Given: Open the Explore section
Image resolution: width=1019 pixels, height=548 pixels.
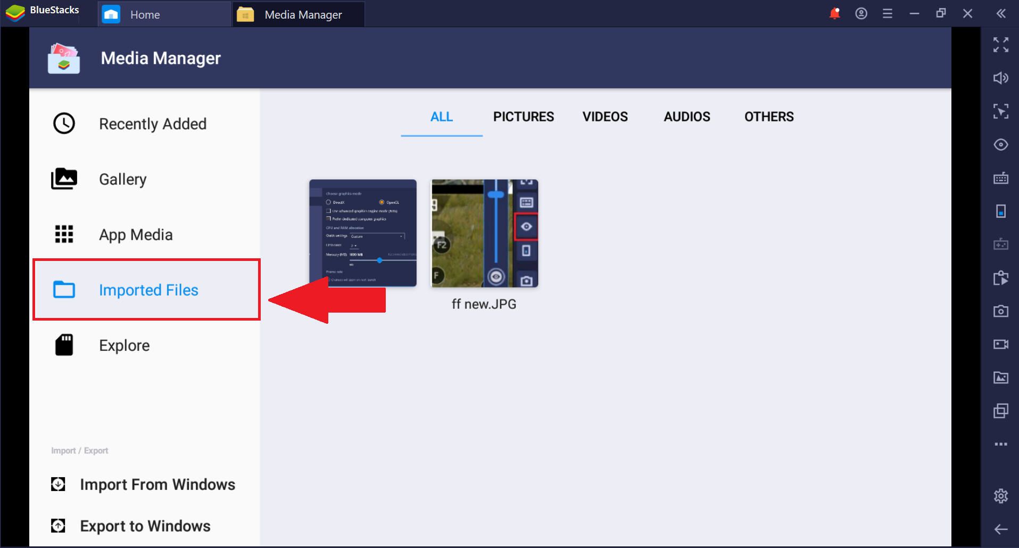Looking at the screenshot, I should tap(145, 345).
